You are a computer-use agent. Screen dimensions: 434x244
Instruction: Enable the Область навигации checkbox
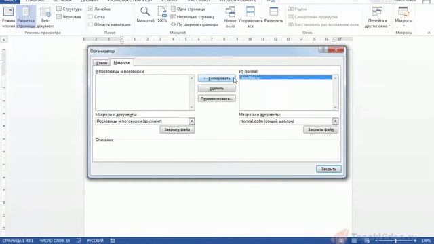[90, 24]
